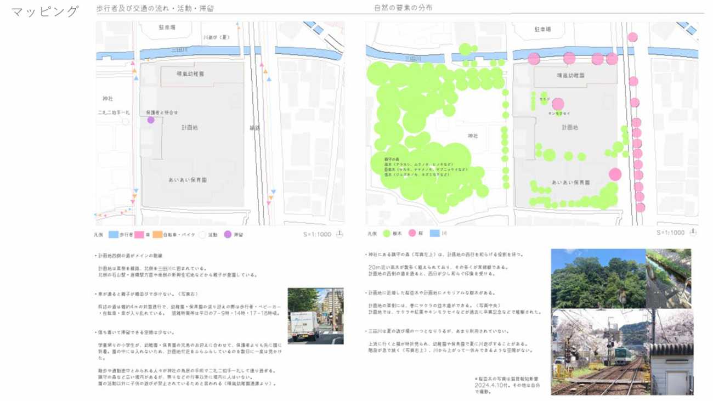This screenshot has height=401, width=713.
Task: Click the train and cherry blossoms photo
Action: (601, 353)
